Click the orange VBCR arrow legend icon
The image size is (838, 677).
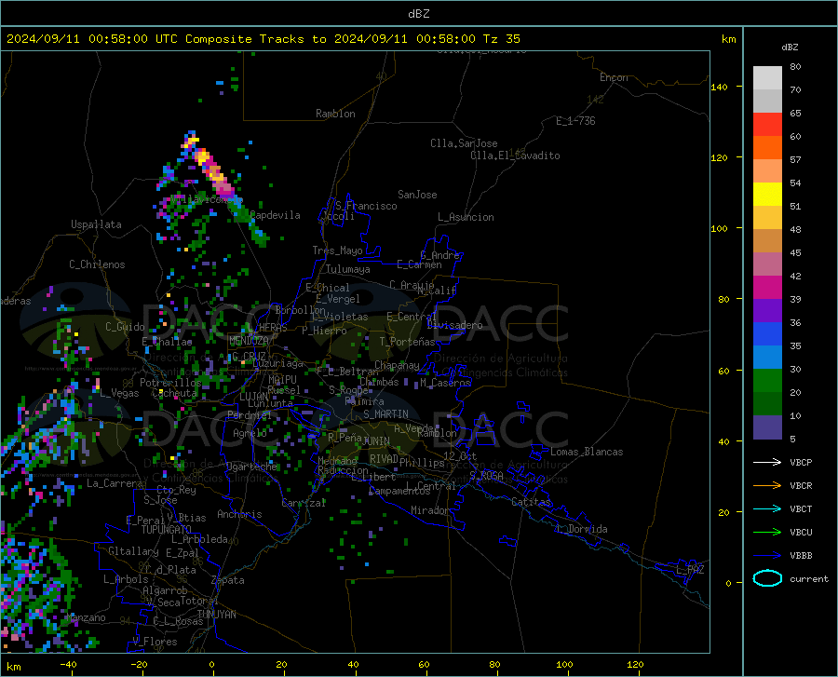[x=767, y=486]
